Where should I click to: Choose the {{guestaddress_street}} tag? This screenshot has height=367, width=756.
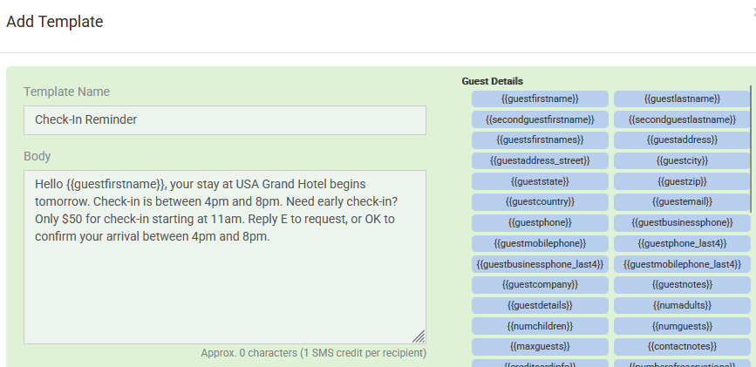(540, 160)
